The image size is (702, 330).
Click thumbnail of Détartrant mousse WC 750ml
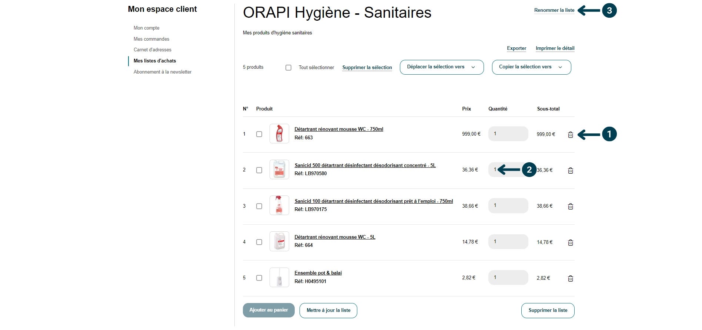pos(279,133)
